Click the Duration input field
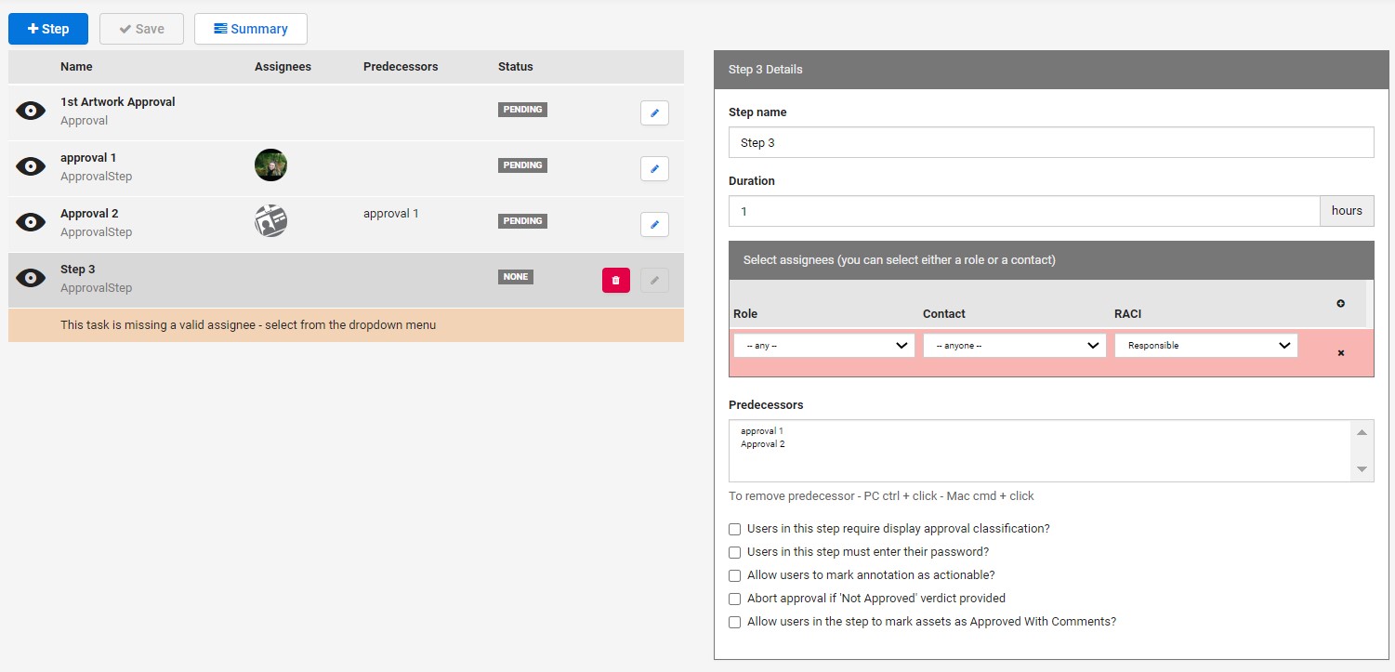Viewport: 1395px width, 672px height. click(x=1023, y=211)
